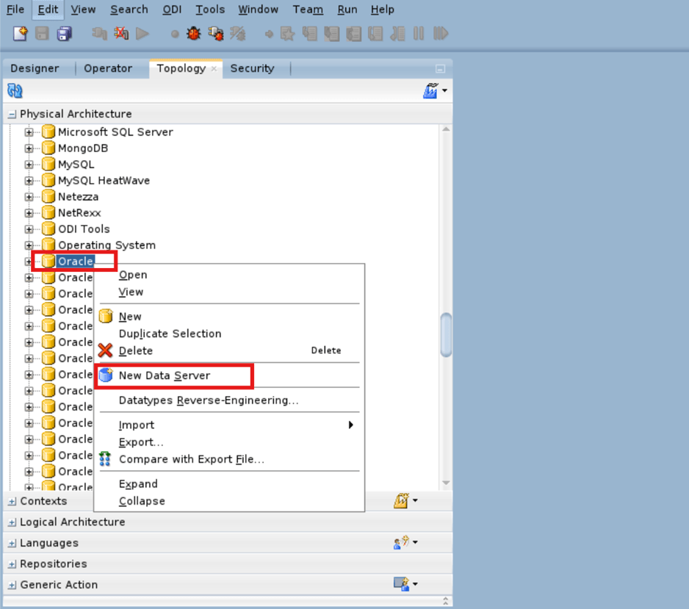689x609 pixels.
Task: Click the Refresh icon in the Topology panel
Action: [x=15, y=90]
